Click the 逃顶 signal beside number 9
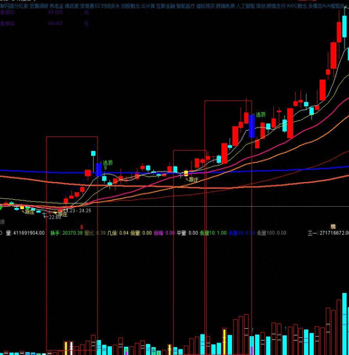 (108, 162)
